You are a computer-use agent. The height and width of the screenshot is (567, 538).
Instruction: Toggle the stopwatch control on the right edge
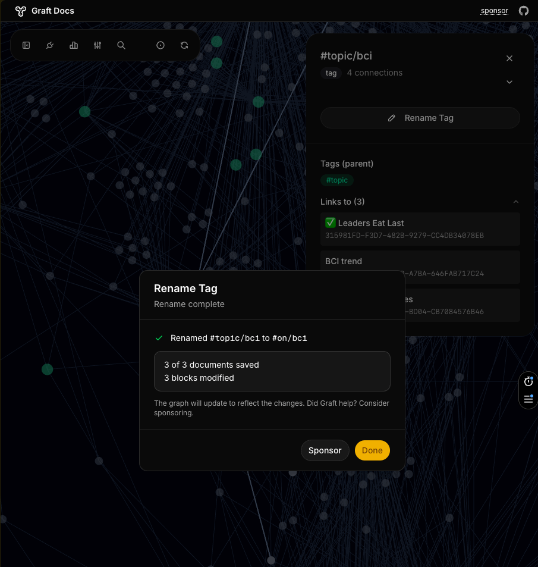(528, 381)
